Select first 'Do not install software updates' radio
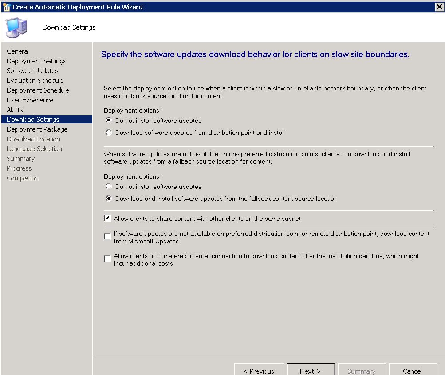Screen dimensions: 445x375 click(108, 121)
